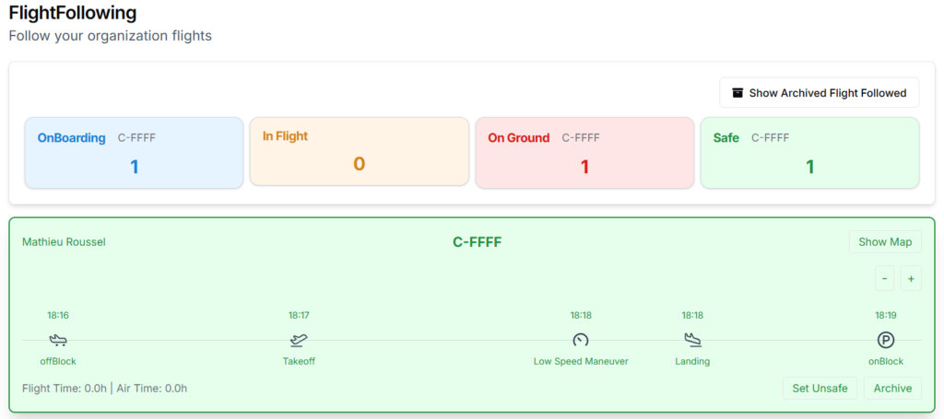This screenshot has height=419, width=944.
Task: Select the Safe status card
Action: coord(809,153)
